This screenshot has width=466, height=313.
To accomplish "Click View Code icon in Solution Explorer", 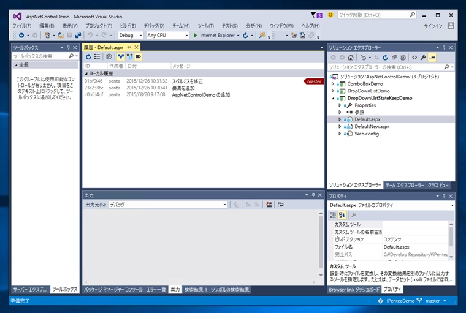I will pyautogui.click(x=414, y=58).
